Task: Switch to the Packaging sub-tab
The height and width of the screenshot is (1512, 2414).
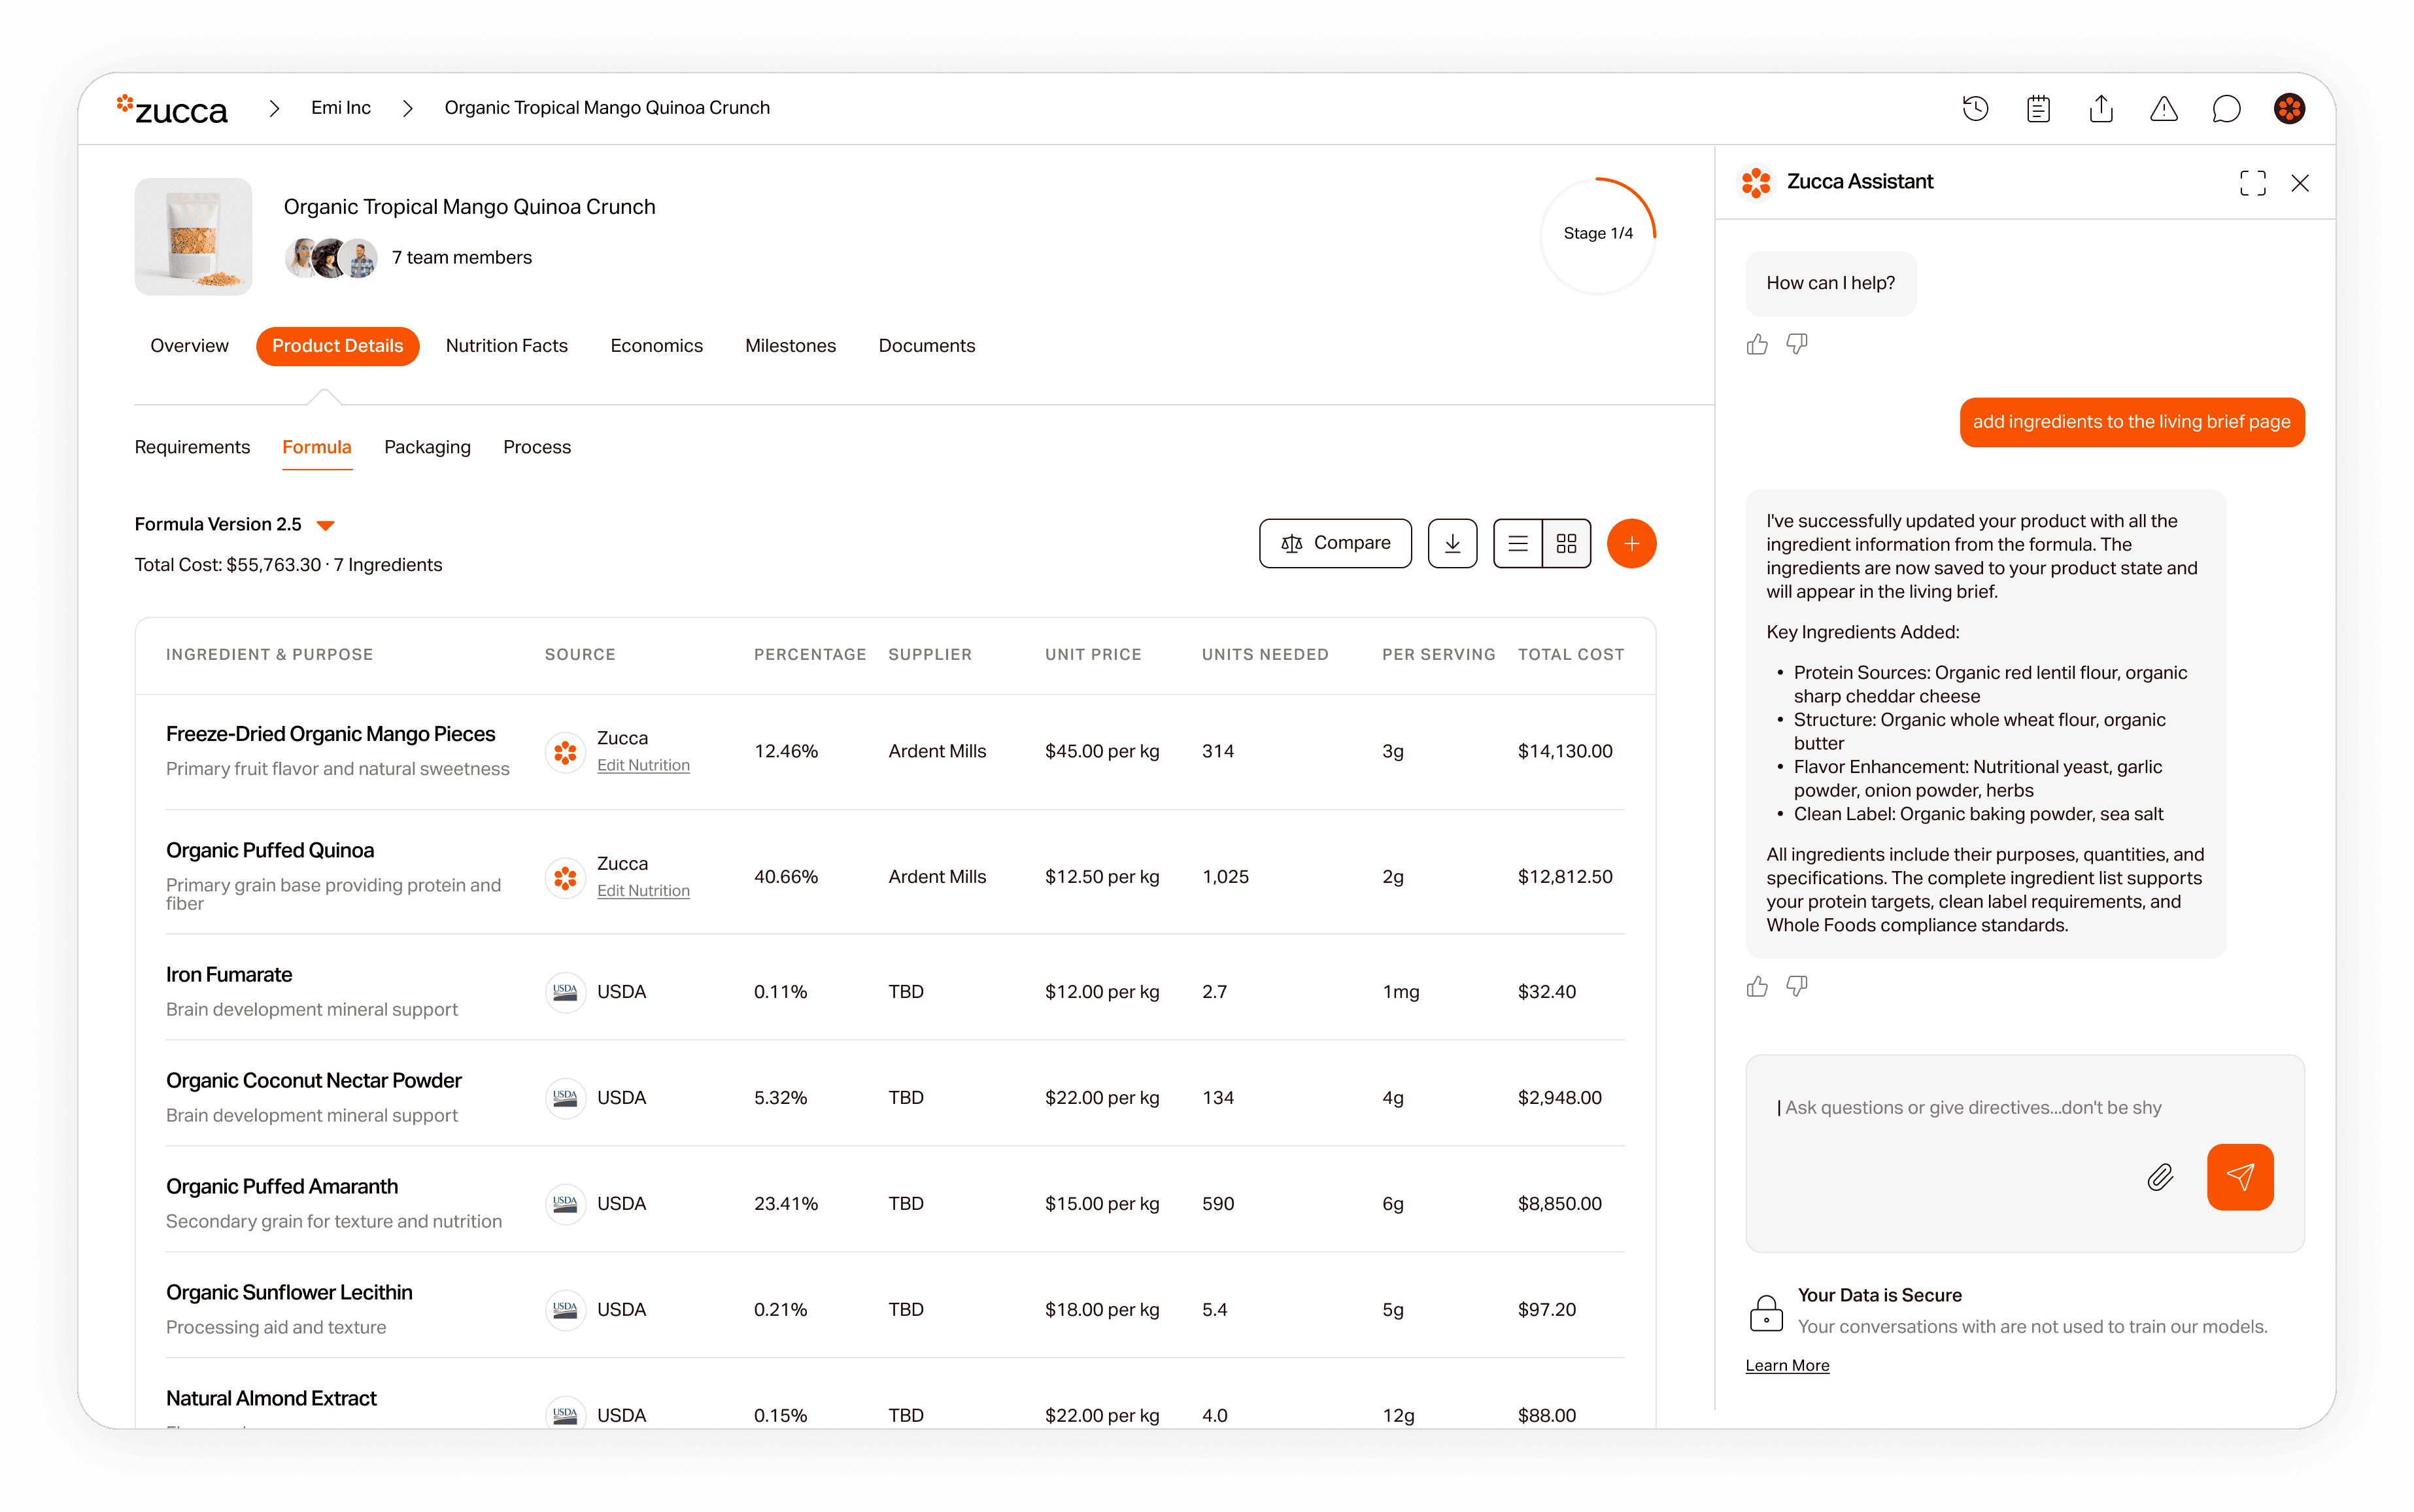Action: 427,447
